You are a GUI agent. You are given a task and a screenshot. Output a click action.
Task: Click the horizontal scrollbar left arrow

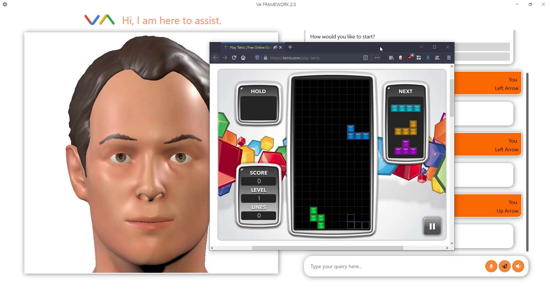[212, 248]
